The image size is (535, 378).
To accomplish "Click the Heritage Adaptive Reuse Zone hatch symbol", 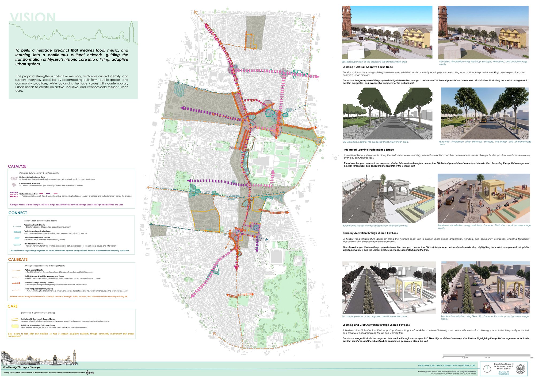I will [14, 178].
